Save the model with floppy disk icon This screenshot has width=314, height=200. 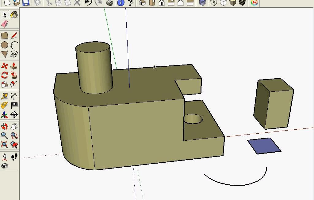click(x=26, y=3)
